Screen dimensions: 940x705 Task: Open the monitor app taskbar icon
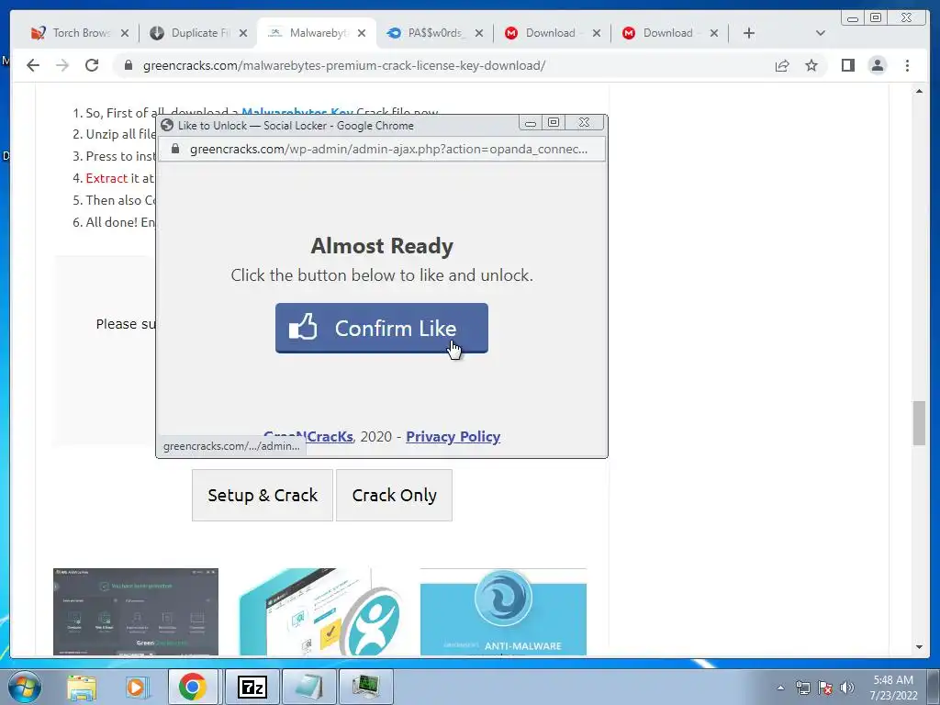pyautogui.click(x=366, y=687)
